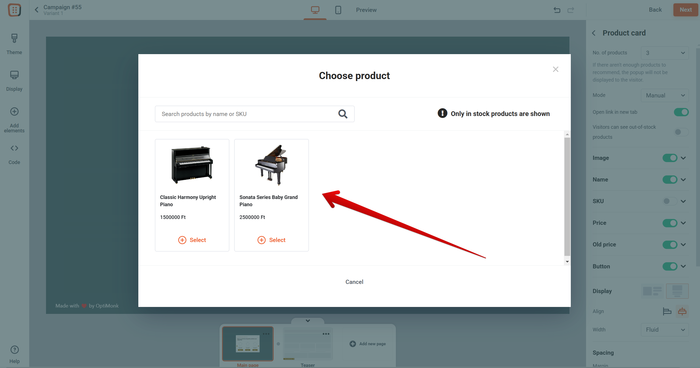Click the Add elements plus icon
Screen dimensions: 700x368
[14, 112]
